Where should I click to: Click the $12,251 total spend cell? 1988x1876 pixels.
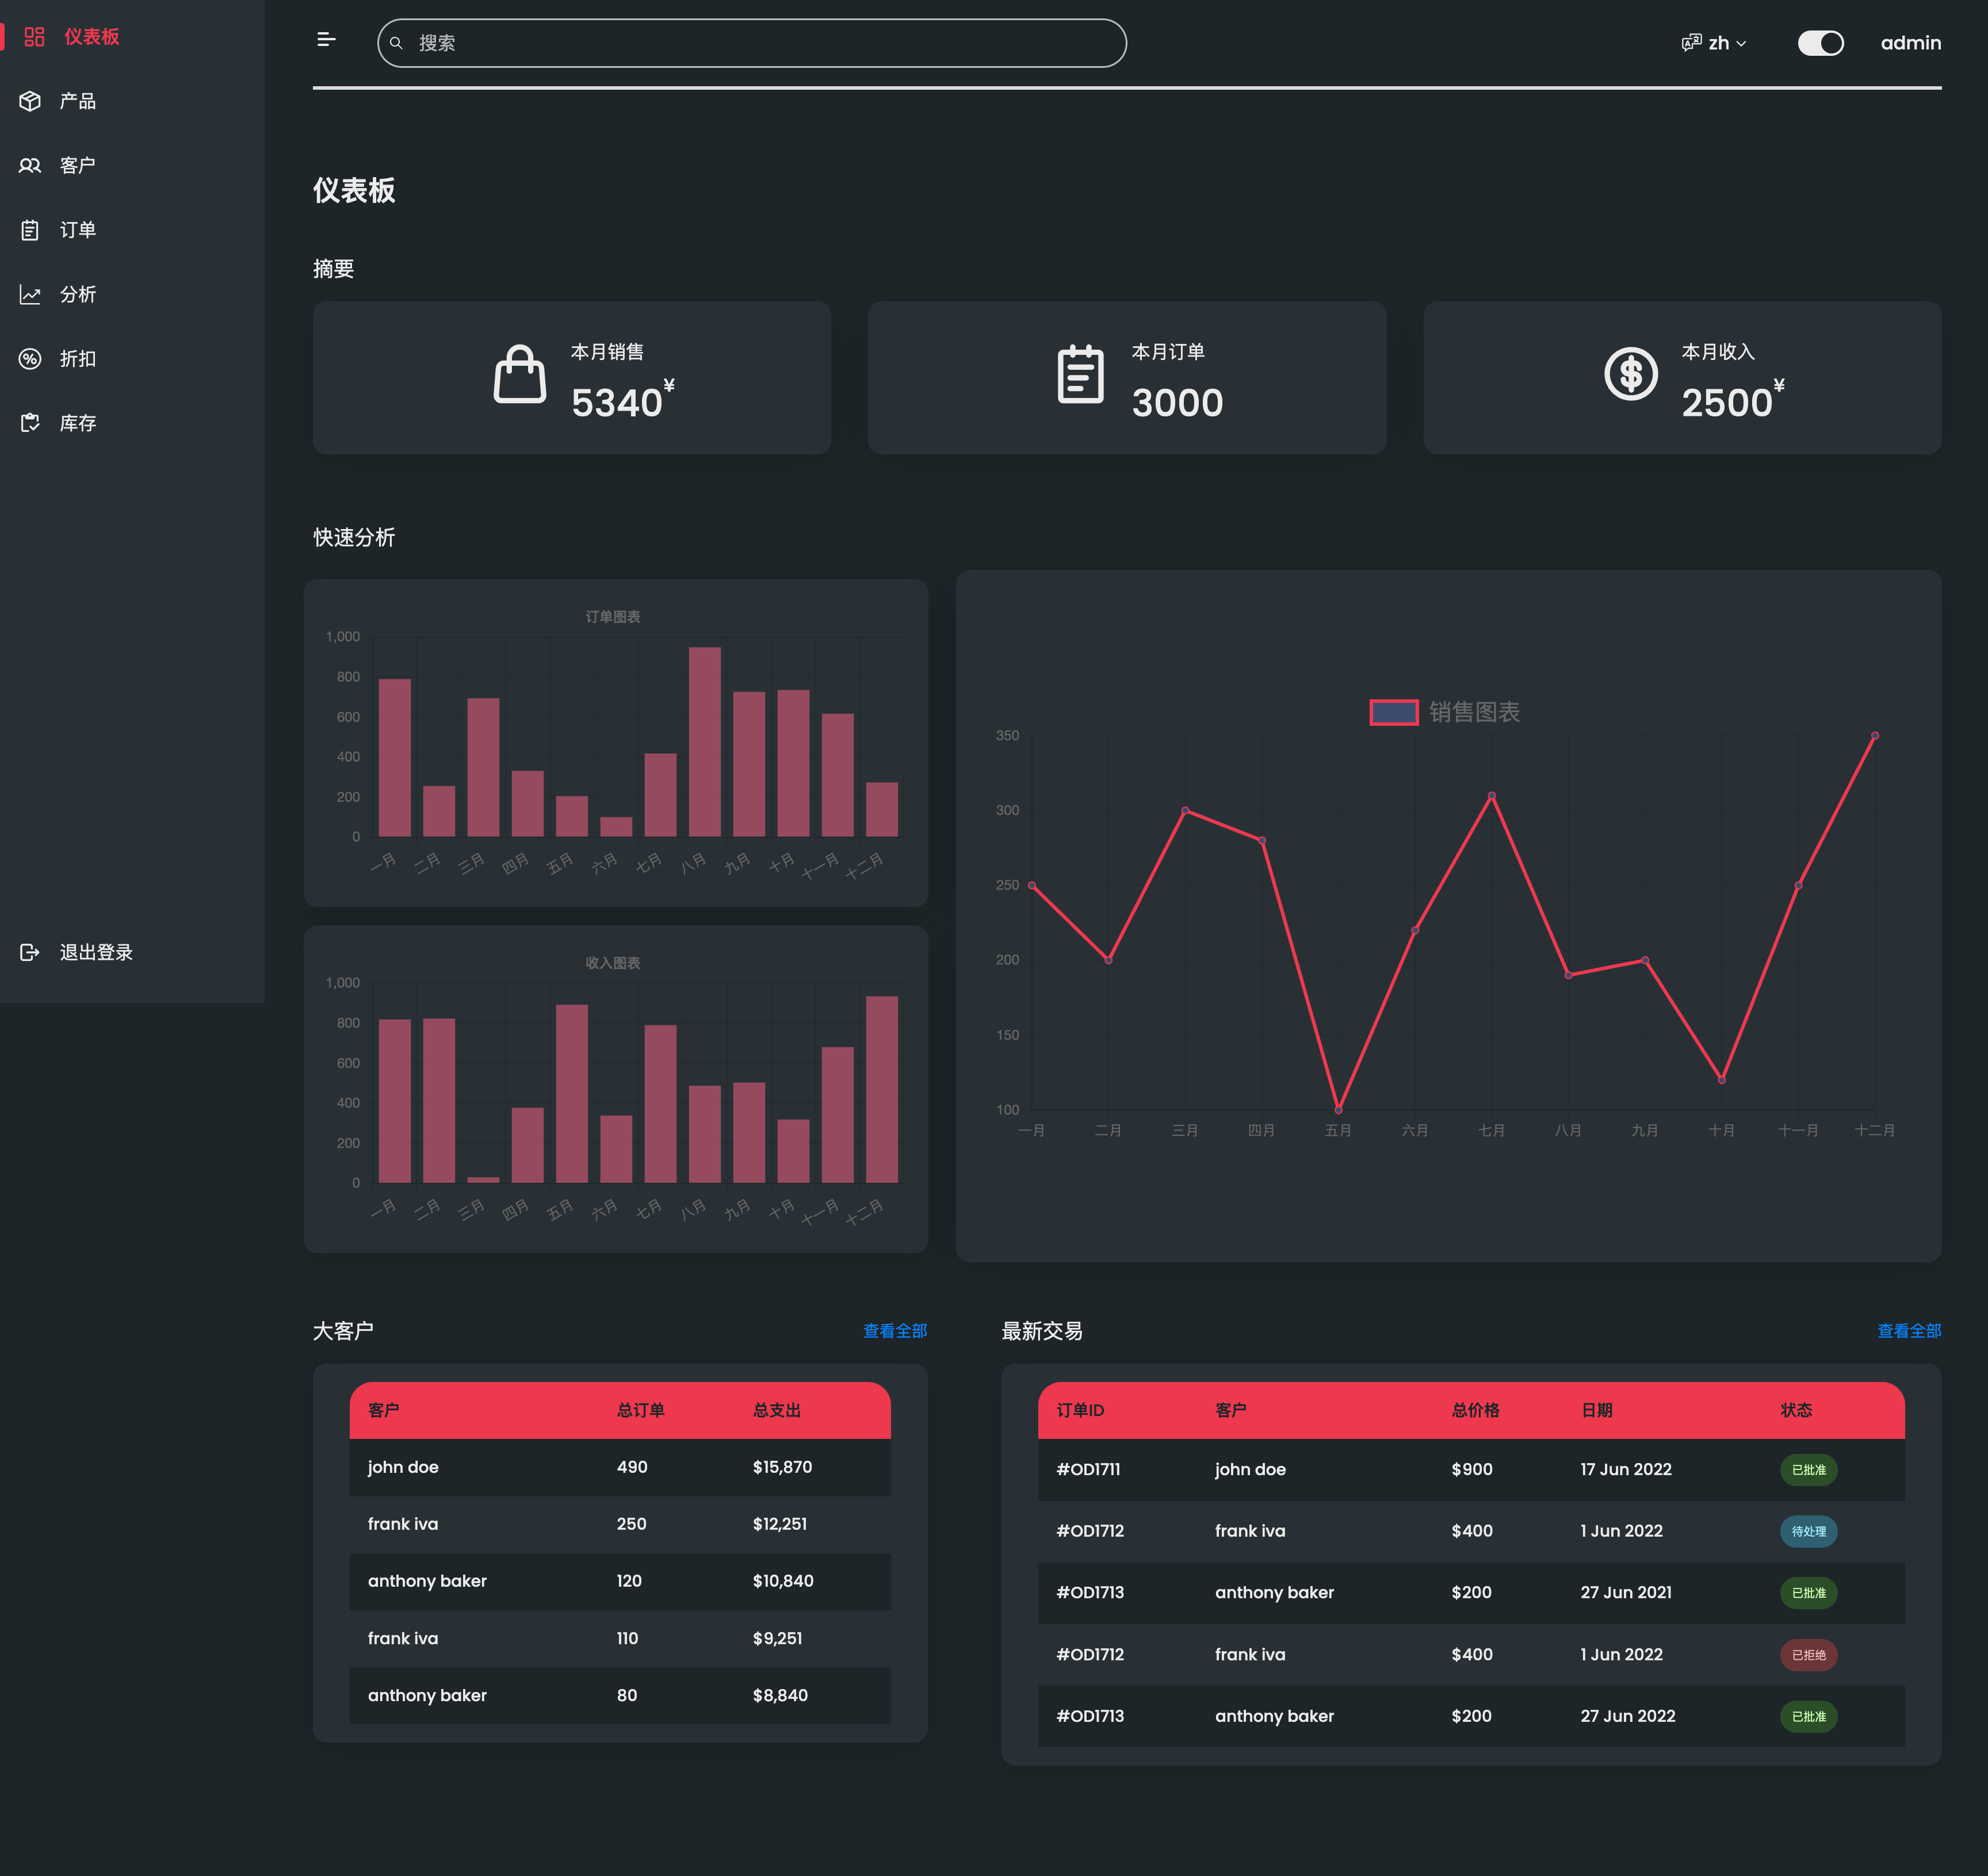click(779, 1524)
